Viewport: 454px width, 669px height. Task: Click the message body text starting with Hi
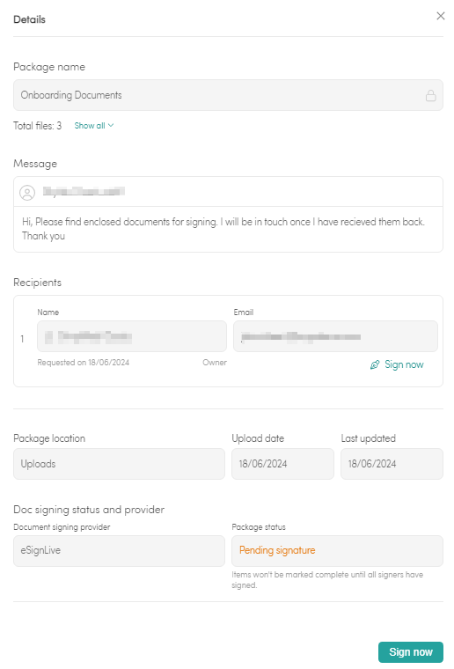click(223, 229)
